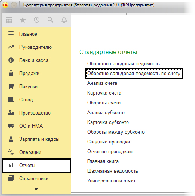This screenshot has width=195, height=196.
Task: Click the truck icon for ОС и НМА
Action: pyautogui.click(x=11, y=126)
